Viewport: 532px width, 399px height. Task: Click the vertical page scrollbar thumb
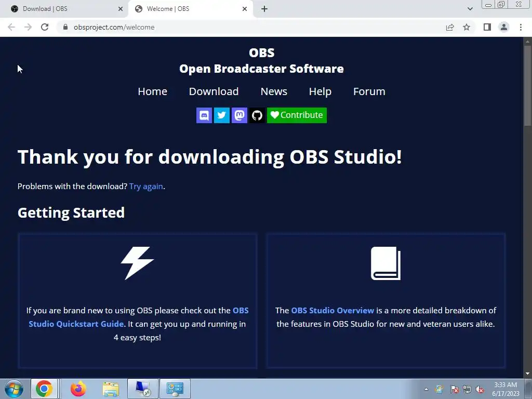coord(527,86)
